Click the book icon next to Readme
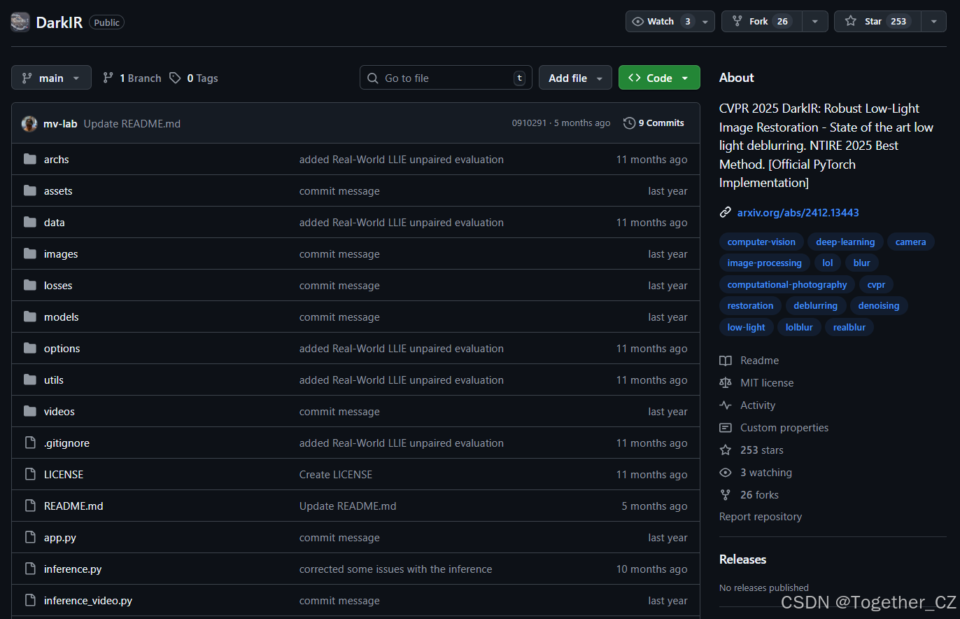This screenshot has height=619, width=960. coord(726,361)
